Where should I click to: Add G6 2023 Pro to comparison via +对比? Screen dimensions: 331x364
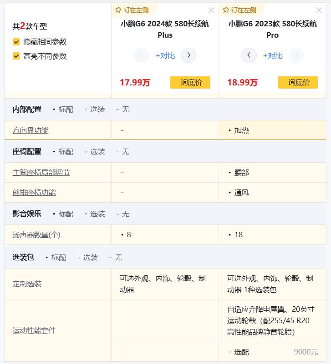[273, 56]
